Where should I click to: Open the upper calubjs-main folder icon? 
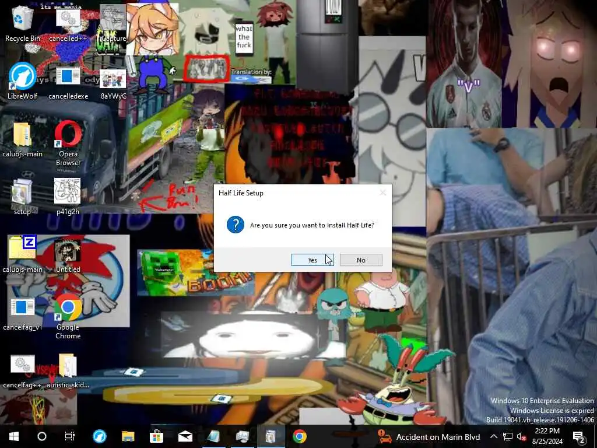point(22,139)
